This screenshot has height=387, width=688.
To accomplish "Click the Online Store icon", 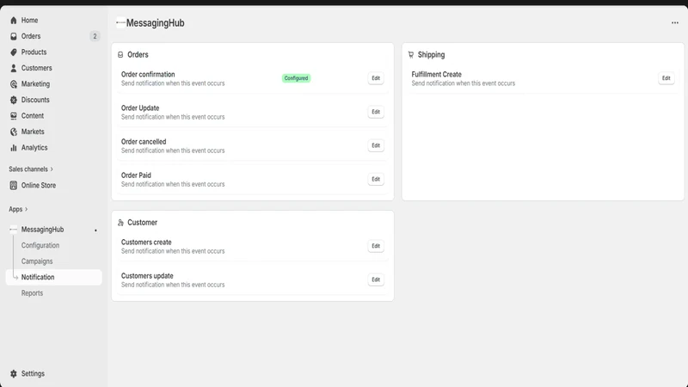I will (14, 186).
